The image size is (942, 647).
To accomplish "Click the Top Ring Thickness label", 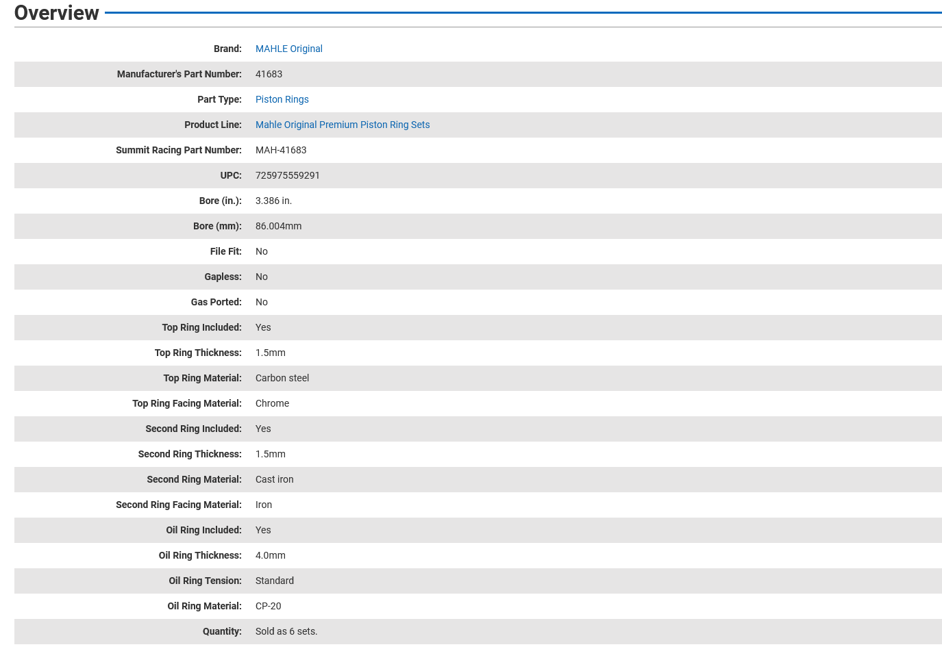I will (198, 353).
